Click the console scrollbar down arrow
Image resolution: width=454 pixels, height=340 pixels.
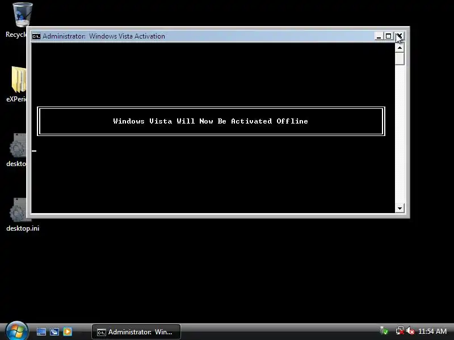[x=400, y=208]
